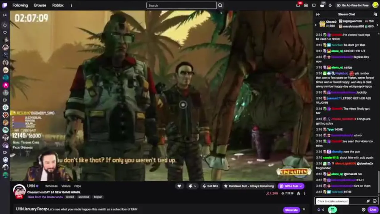
Task: Click alana_nj username in 'sadge' message
Action: click(337, 67)
